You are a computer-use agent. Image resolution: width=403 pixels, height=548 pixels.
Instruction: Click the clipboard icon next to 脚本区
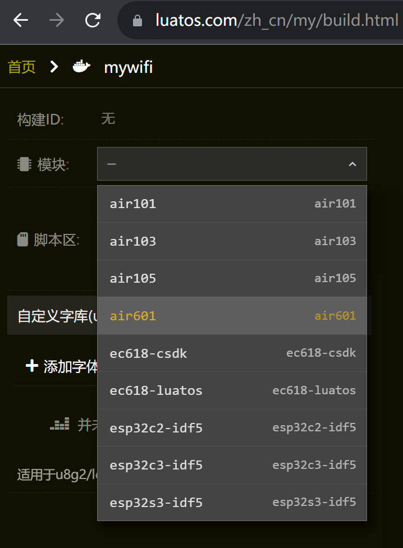click(21, 239)
